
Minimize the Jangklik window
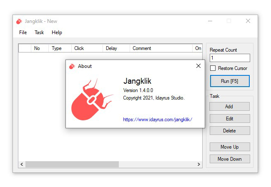(x=210, y=21)
